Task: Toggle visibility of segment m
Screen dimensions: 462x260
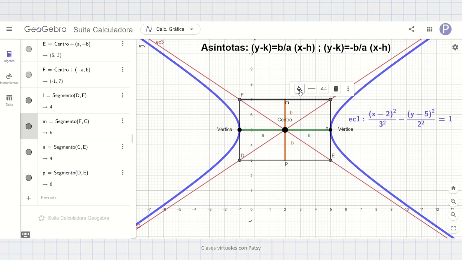Action: click(x=29, y=126)
